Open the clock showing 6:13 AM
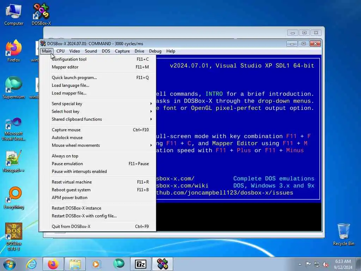361x271 pixels. 343,264
